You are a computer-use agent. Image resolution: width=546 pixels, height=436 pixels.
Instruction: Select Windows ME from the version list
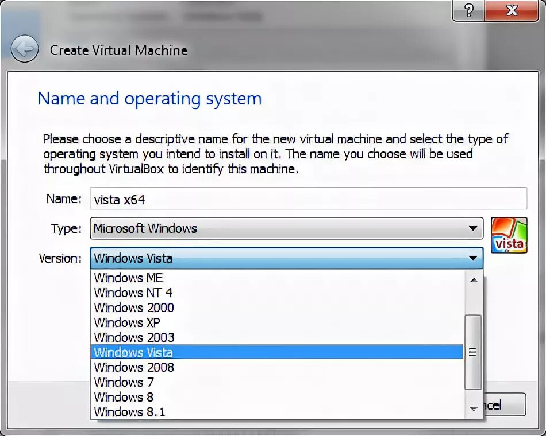[277, 278]
